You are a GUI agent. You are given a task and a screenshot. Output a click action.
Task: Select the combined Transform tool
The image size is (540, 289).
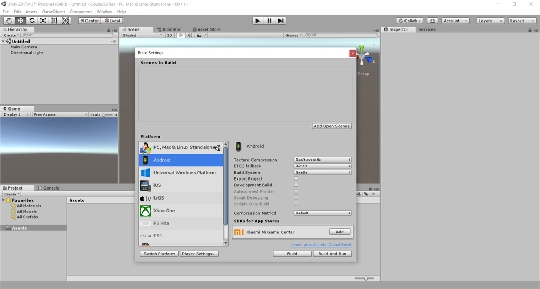(65, 21)
